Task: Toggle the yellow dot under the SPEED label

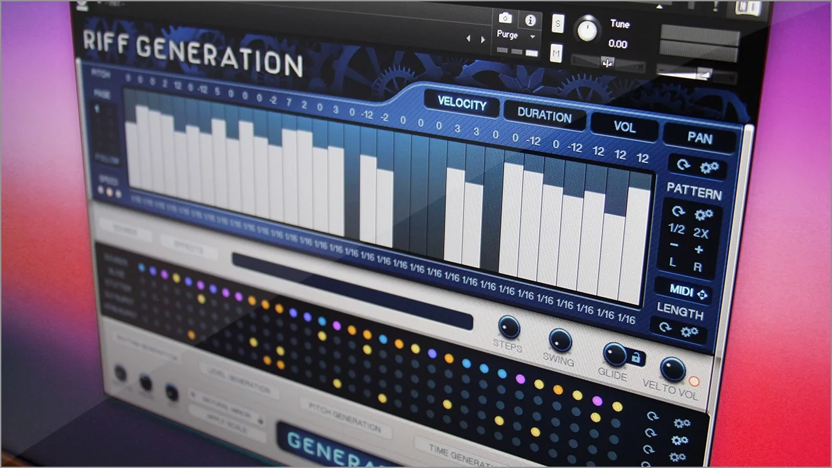Action: [109, 193]
